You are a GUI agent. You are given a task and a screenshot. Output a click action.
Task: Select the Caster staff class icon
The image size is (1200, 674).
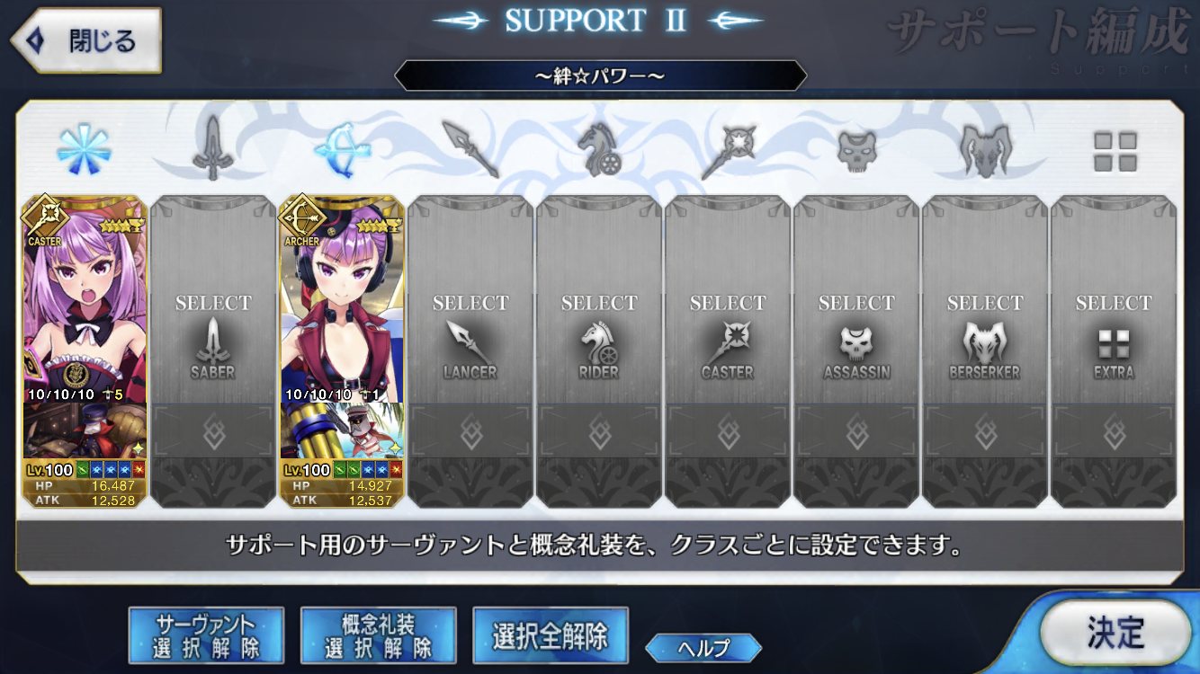[728, 150]
